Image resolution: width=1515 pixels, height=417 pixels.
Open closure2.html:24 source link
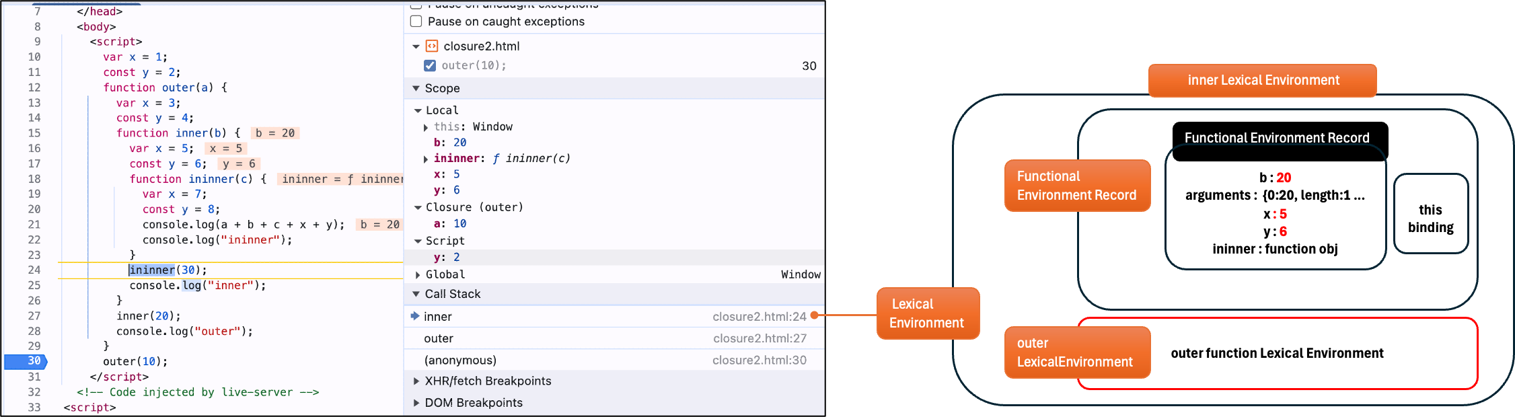(x=760, y=316)
